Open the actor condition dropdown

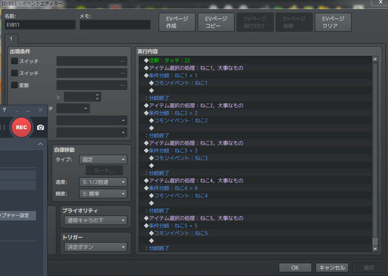coord(92,132)
